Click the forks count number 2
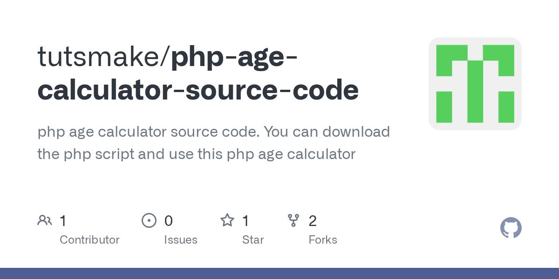The height and width of the screenshot is (279, 559). click(x=313, y=221)
